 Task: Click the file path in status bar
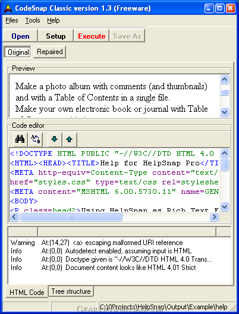163,307
